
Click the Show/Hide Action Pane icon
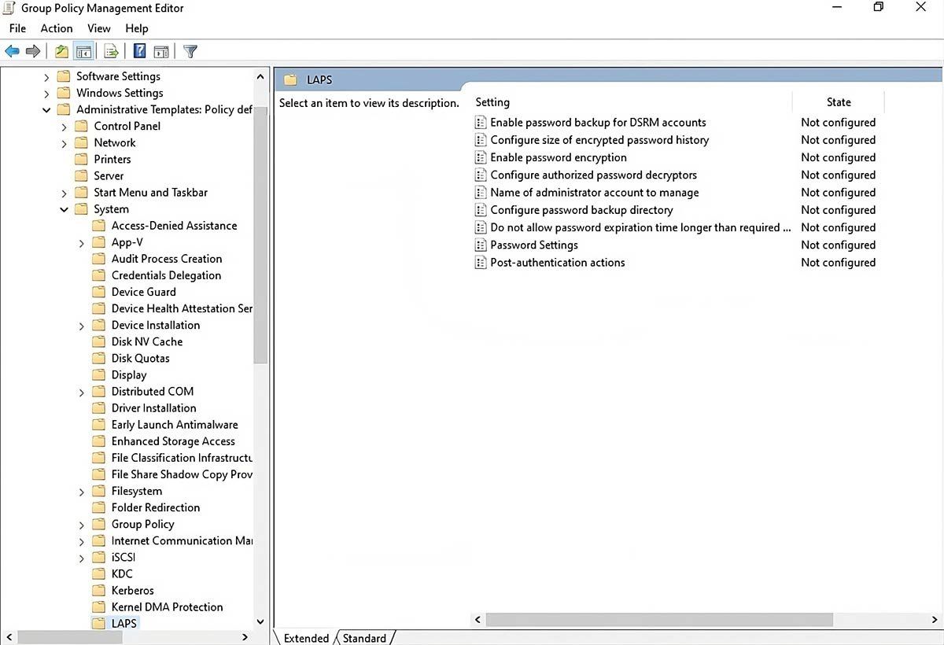[x=161, y=51]
